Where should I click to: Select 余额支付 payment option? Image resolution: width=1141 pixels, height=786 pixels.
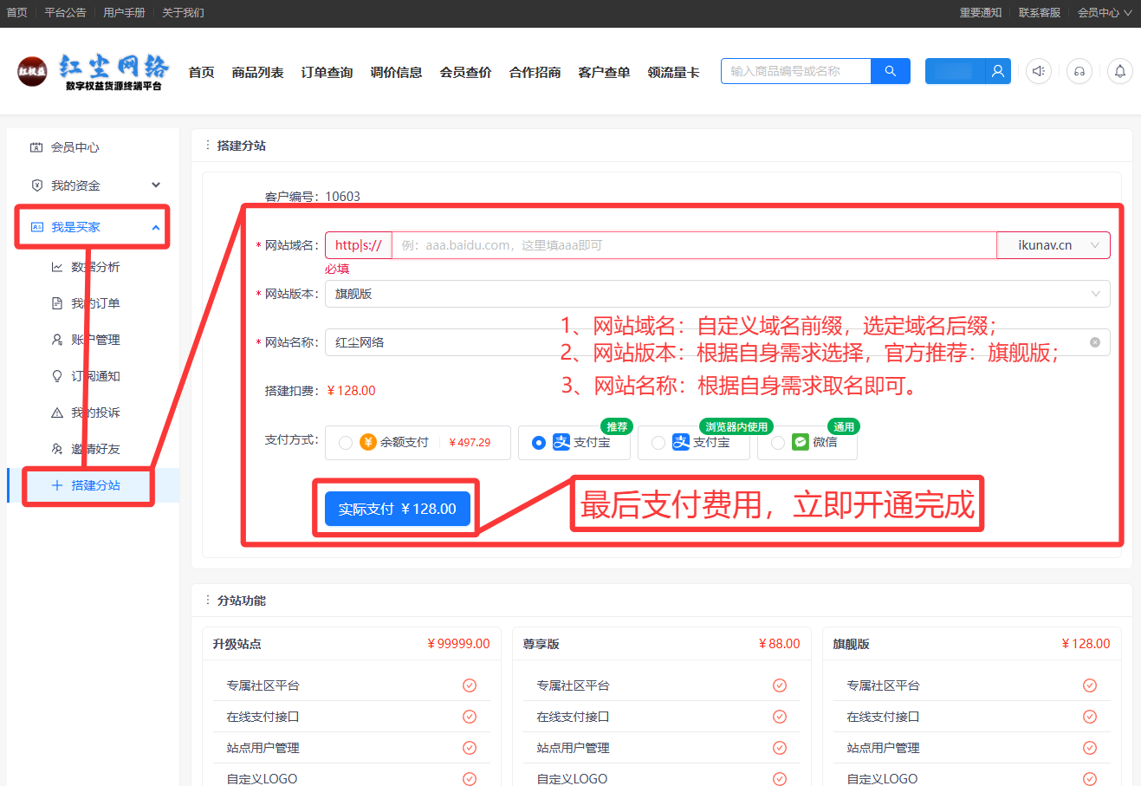(x=345, y=442)
